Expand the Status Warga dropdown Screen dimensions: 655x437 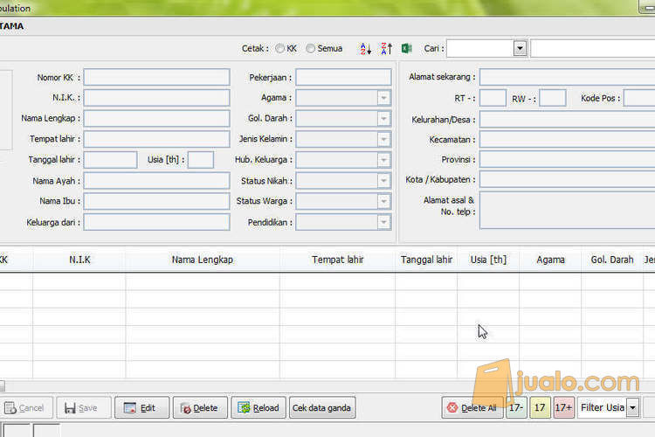tap(383, 201)
